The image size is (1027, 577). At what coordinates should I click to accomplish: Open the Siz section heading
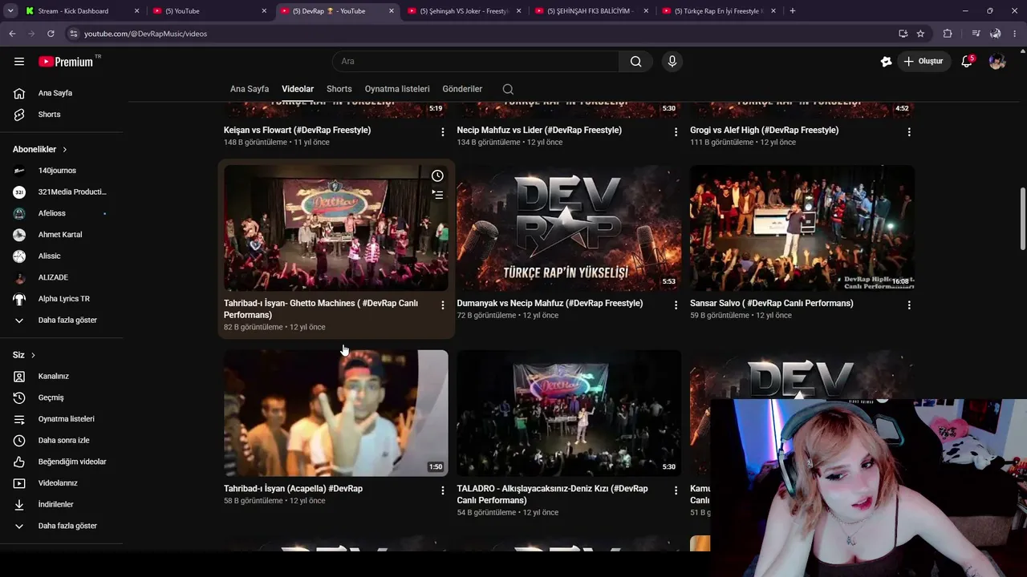(24, 355)
